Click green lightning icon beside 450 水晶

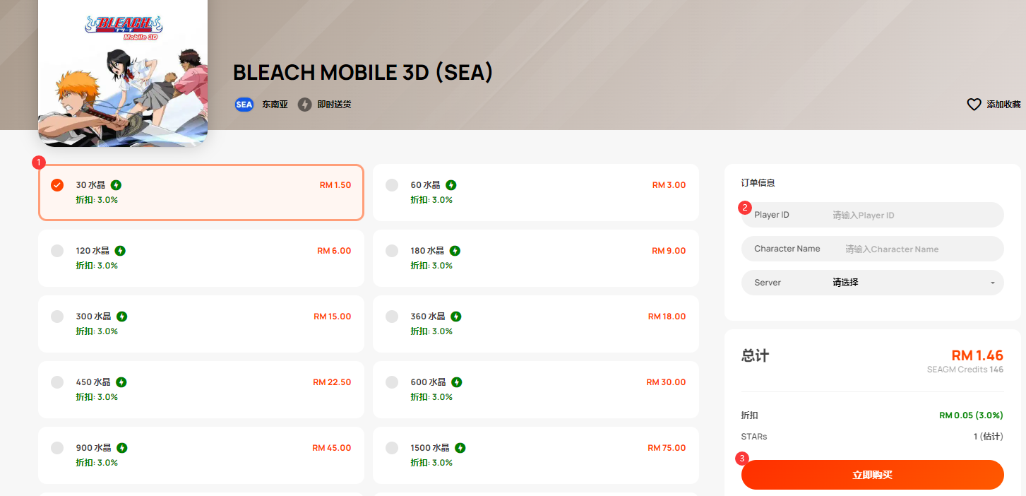click(x=121, y=382)
